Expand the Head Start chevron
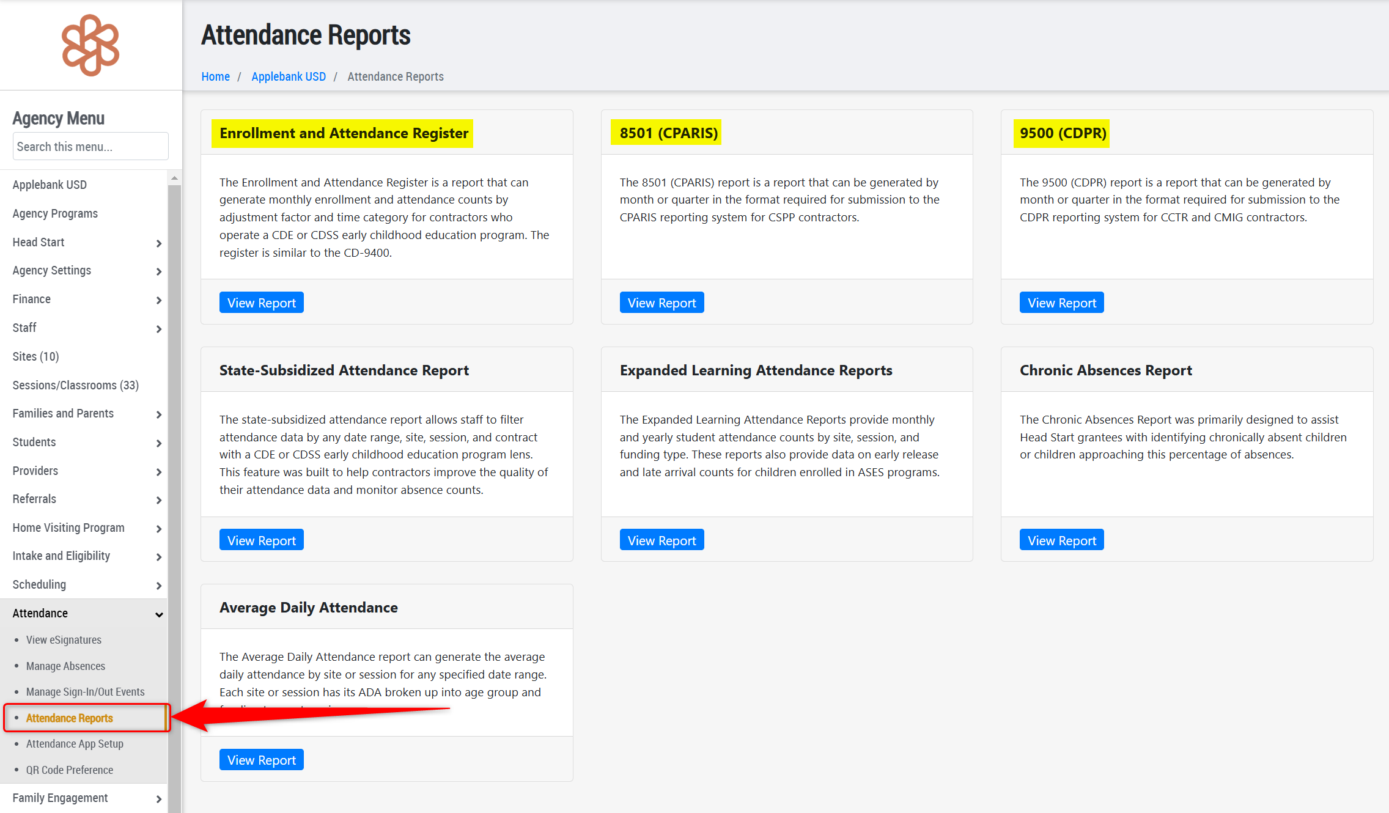The image size is (1389, 813). coord(158,243)
